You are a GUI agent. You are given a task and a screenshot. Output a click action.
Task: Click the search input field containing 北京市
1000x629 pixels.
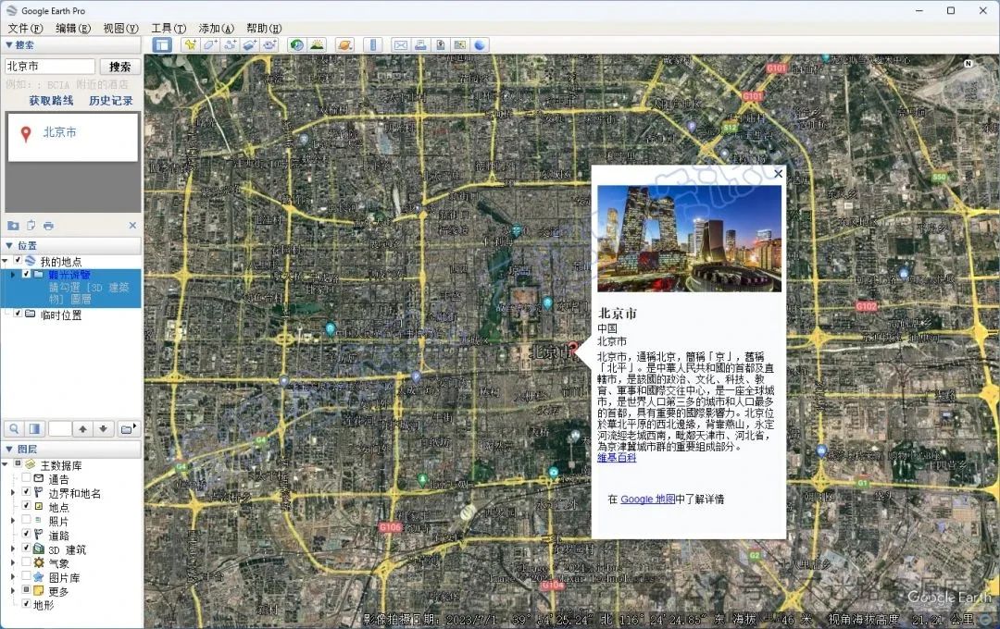pyautogui.click(x=50, y=67)
